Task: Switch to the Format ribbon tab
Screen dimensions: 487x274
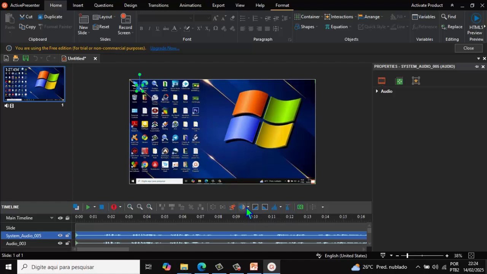Action: tap(282, 5)
